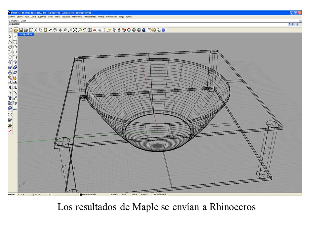The height and width of the screenshot is (232, 310).
Task: Toggle Forzado grid snap
Action: [114, 195]
